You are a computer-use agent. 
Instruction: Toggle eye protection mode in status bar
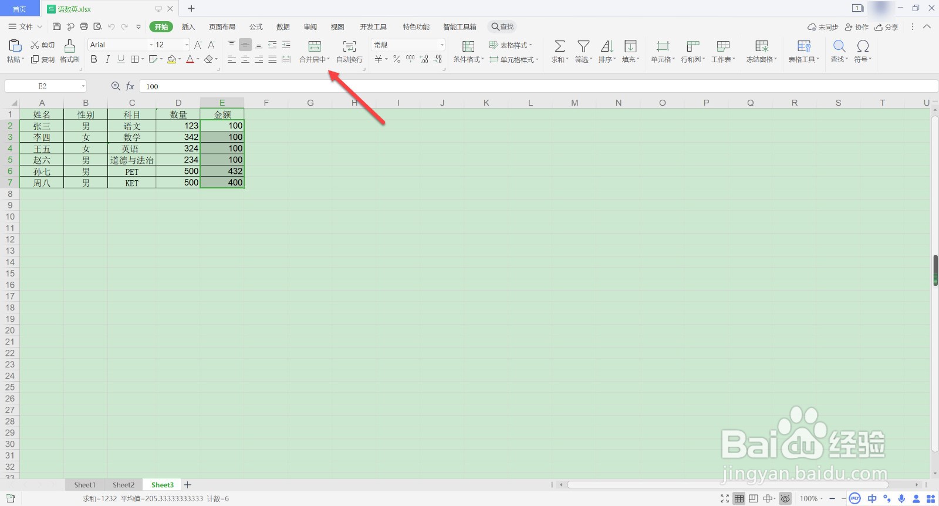785,498
